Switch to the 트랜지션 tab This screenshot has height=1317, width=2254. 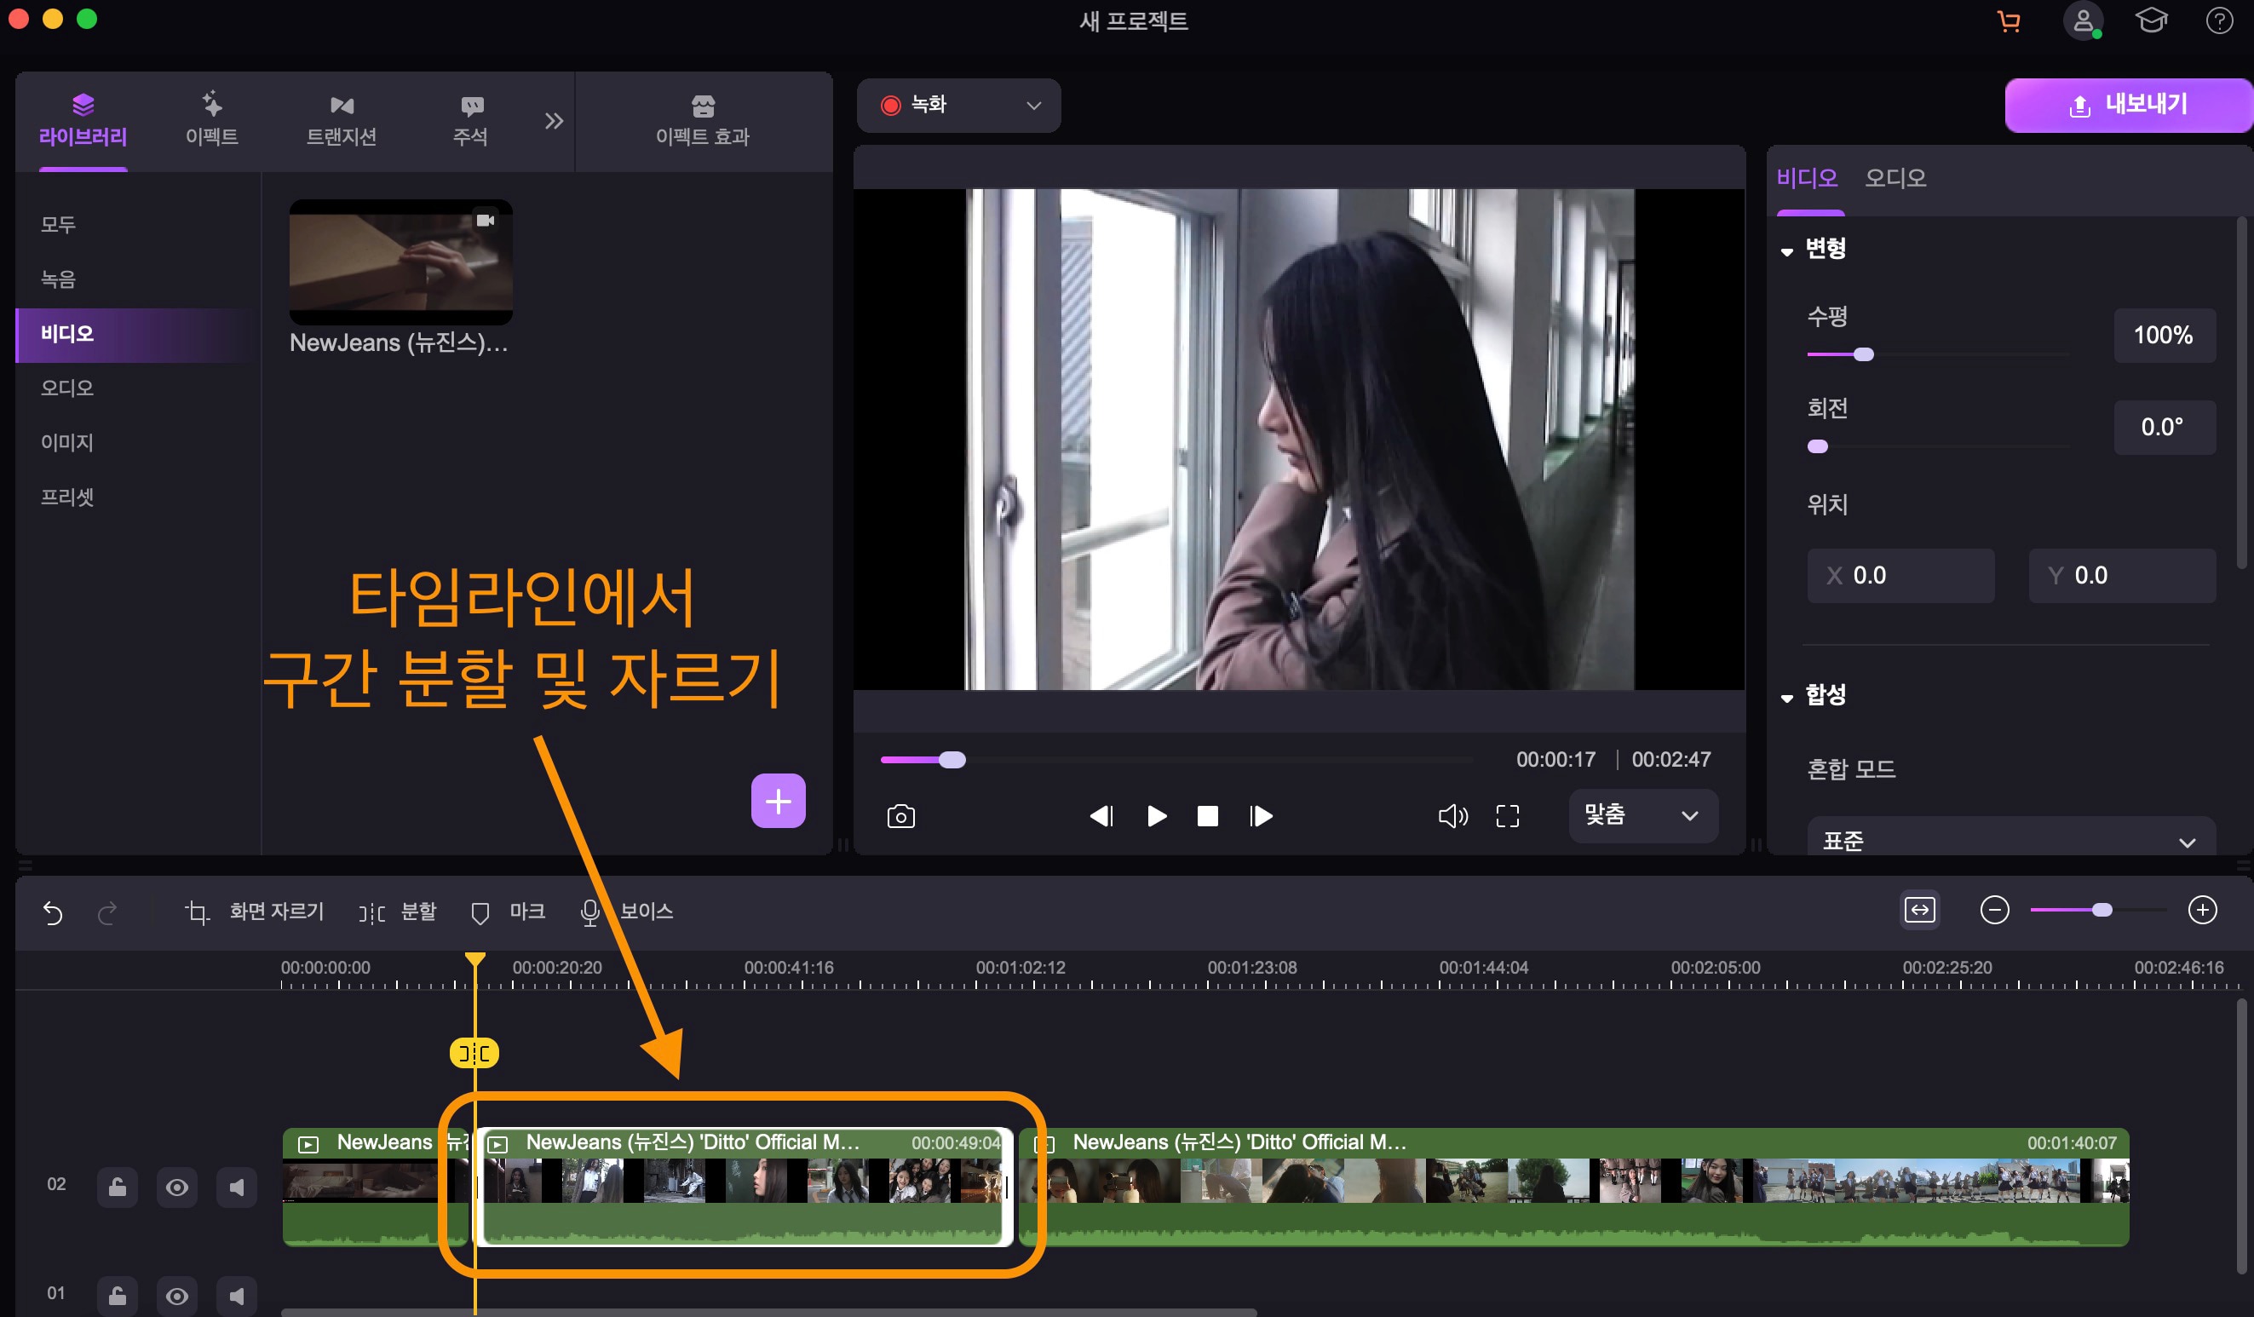click(341, 120)
